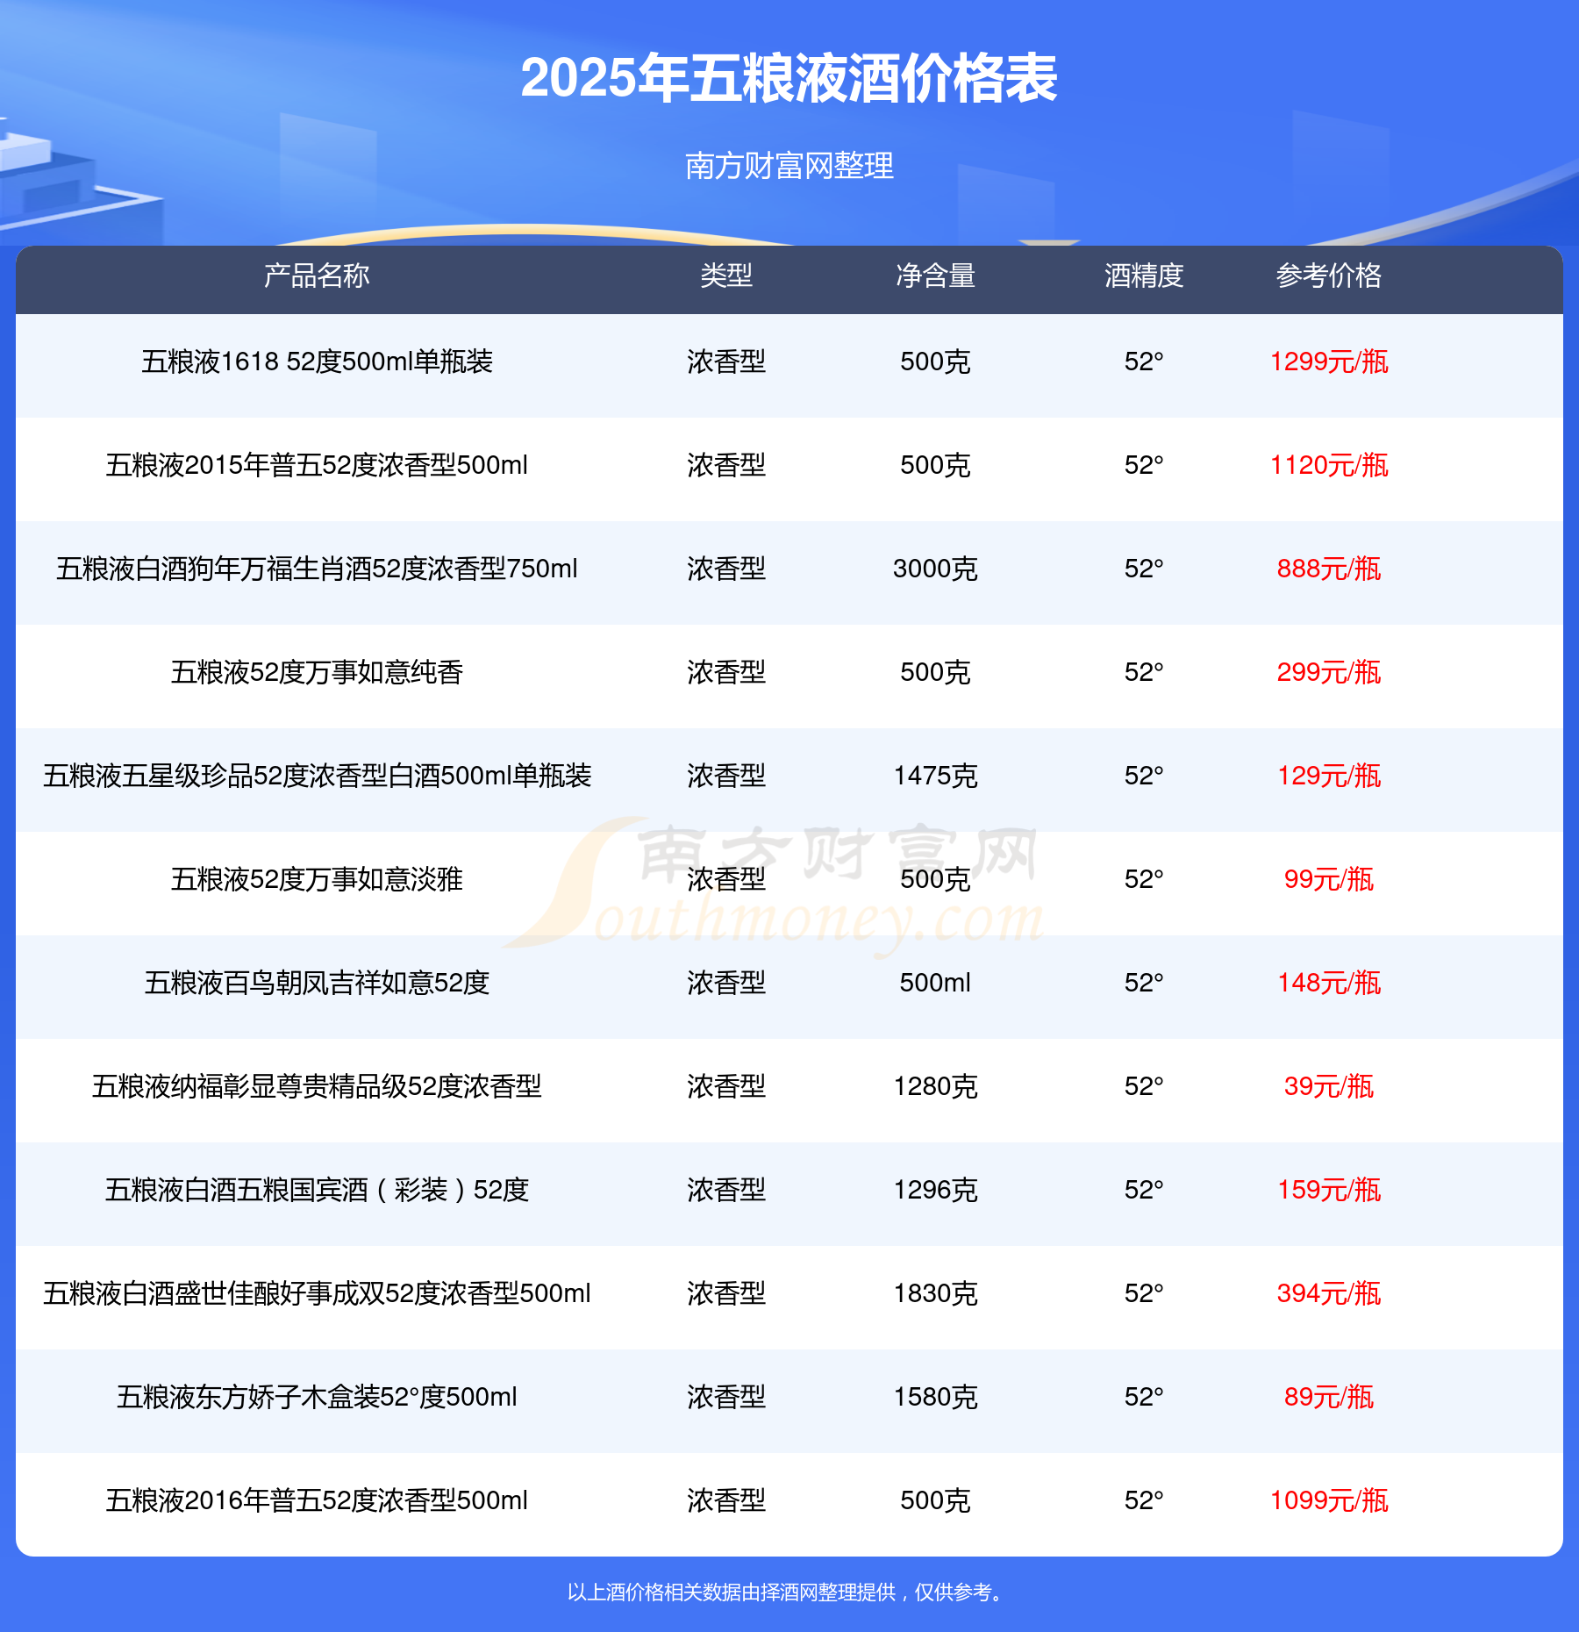Select product name 五粮液2015年普五52度浓香型500ml
The height and width of the screenshot is (1632, 1579).
click(317, 465)
